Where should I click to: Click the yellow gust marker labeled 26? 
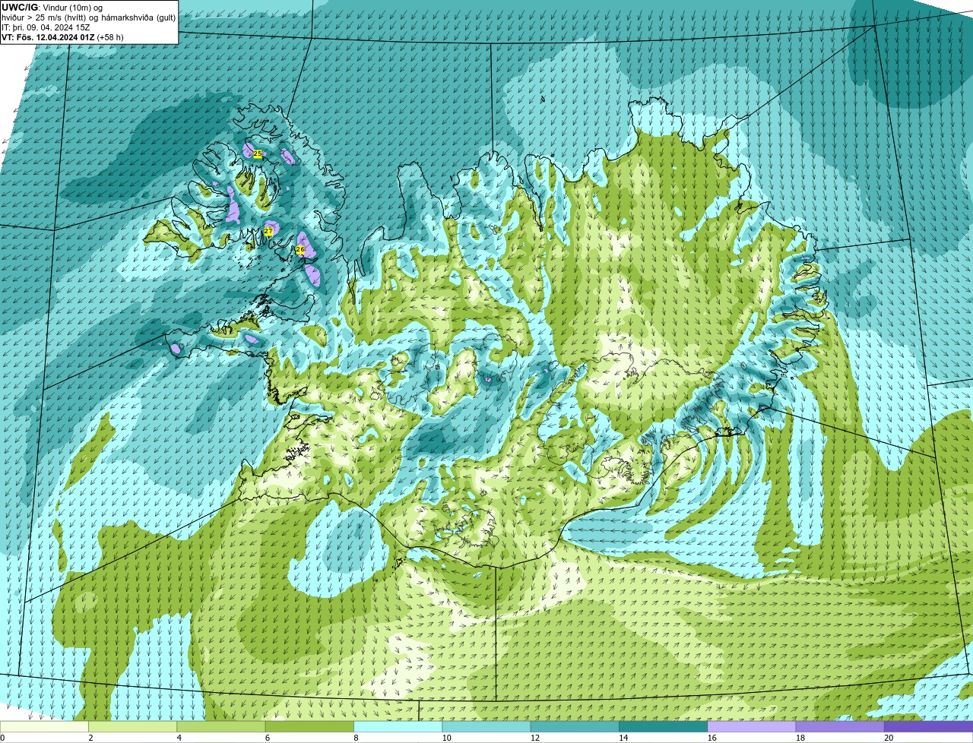(300, 249)
